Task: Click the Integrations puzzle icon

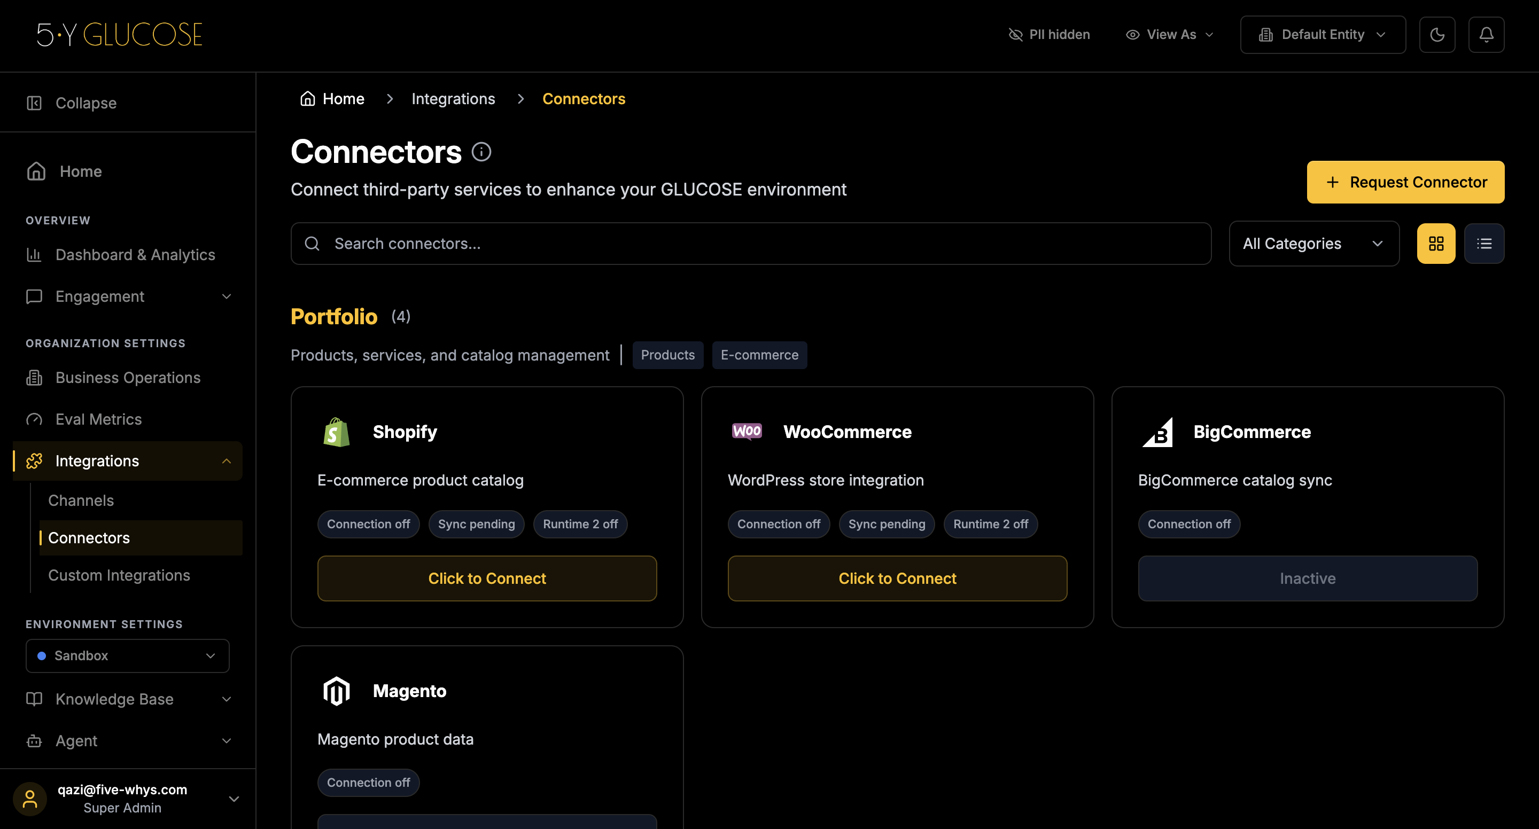Action: [34, 461]
